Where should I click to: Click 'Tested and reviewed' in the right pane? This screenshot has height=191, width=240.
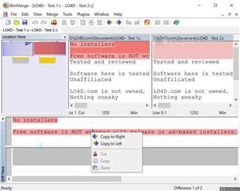tap(186, 62)
